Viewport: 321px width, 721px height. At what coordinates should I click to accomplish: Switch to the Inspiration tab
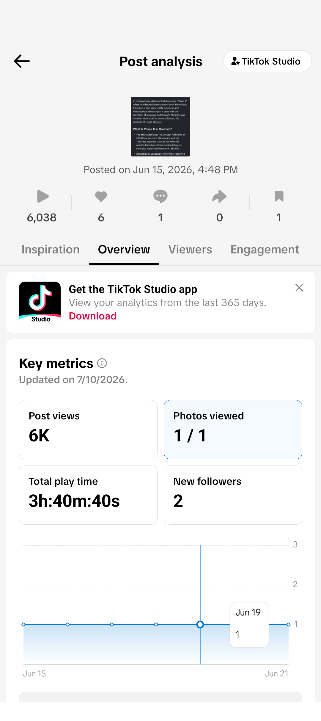[x=51, y=250]
